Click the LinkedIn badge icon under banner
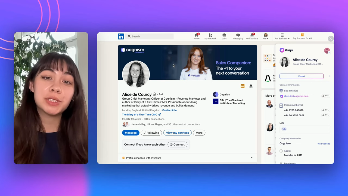Viewport: 348px width, 196px height. point(243,86)
